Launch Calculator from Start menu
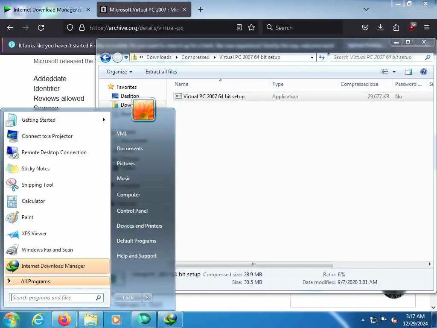This screenshot has height=328, width=437. [x=57, y=201]
